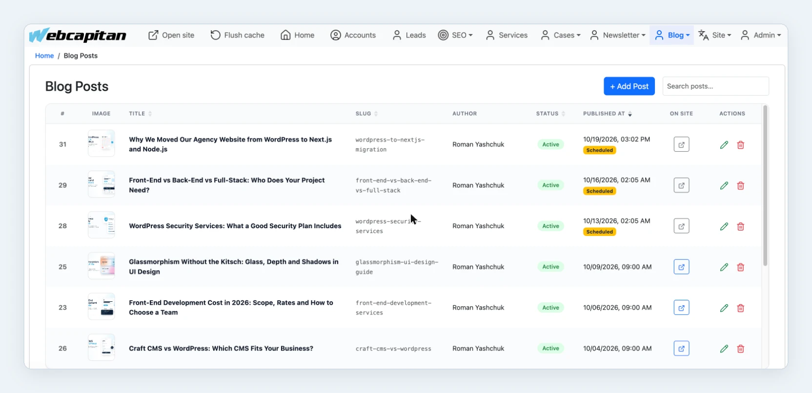Image resolution: width=812 pixels, height=393 pixels.
Task: Edit the Craft CMS vs WordPress post
Action: (724, 349)
